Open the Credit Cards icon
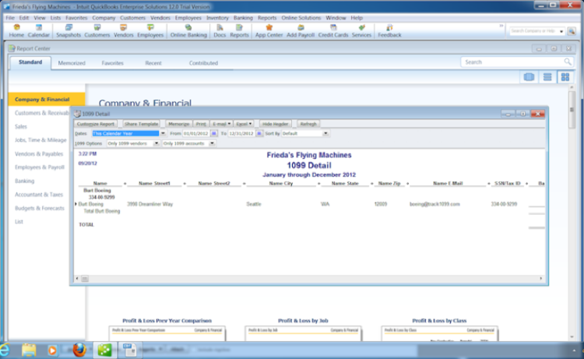The height and width of the screenshot is (359, 584). tap(333, 31)
